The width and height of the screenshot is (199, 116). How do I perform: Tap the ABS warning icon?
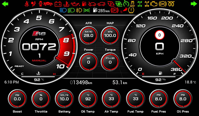tap(163, 4)
